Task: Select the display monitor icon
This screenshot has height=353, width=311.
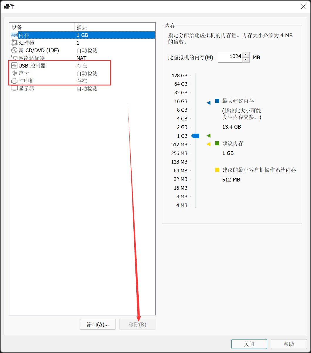Action: click(14, 89)
